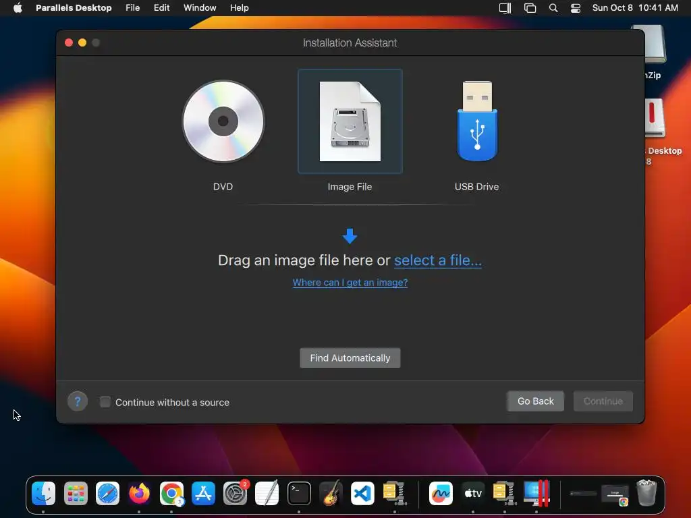This screenshot has height=518, width=691.
Task: Open Parallels Desktop icon in the Dock
Action: pyautogui.click(x=536, y=493)
